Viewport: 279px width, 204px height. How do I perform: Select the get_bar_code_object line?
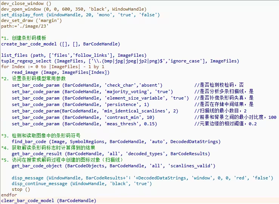click(x=113, y=166)
